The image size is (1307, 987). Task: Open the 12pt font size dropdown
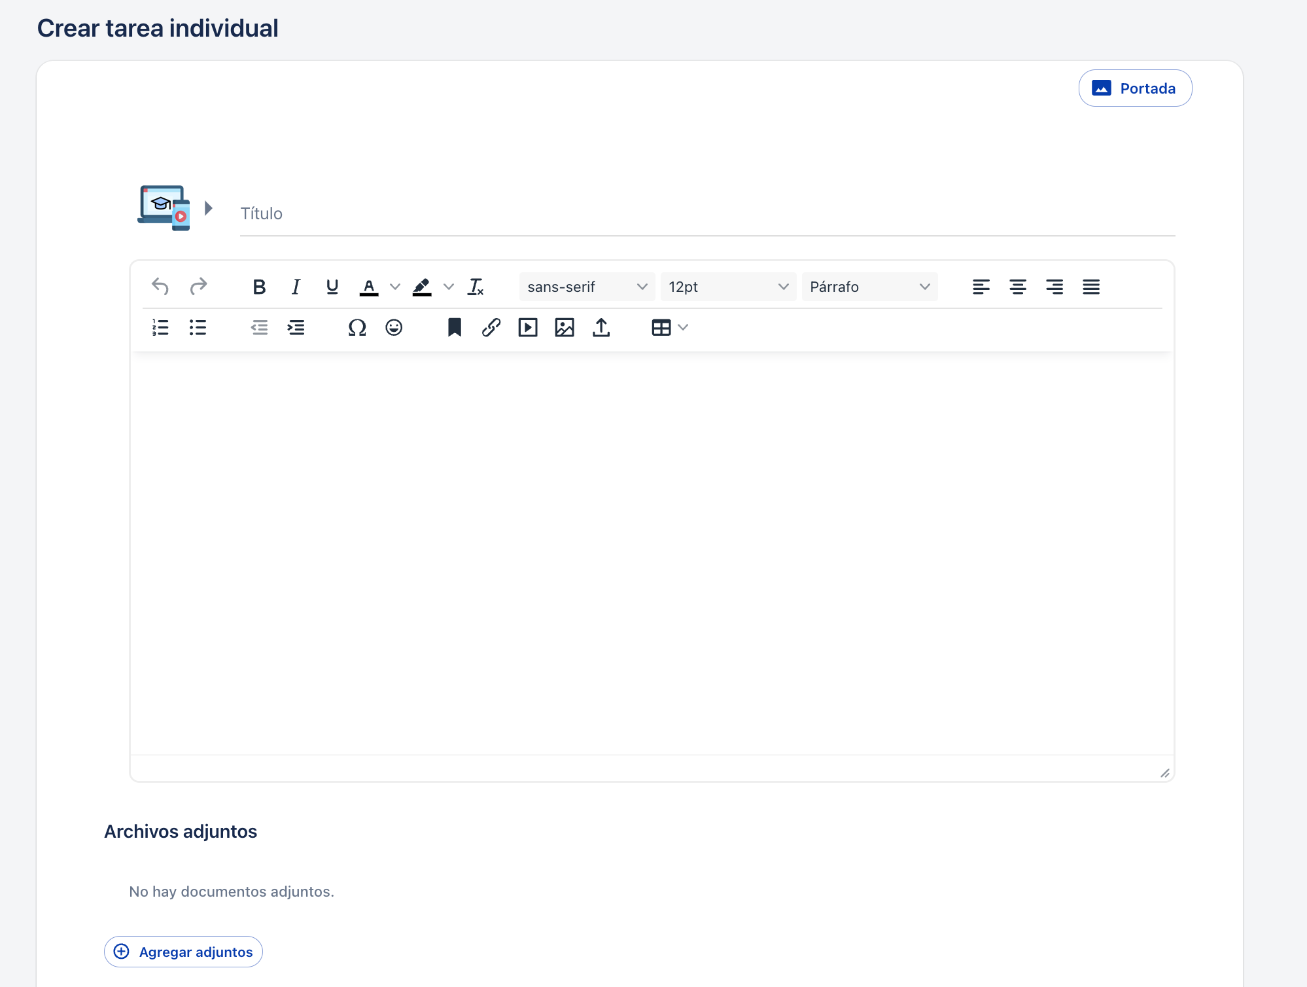point(728,287)
